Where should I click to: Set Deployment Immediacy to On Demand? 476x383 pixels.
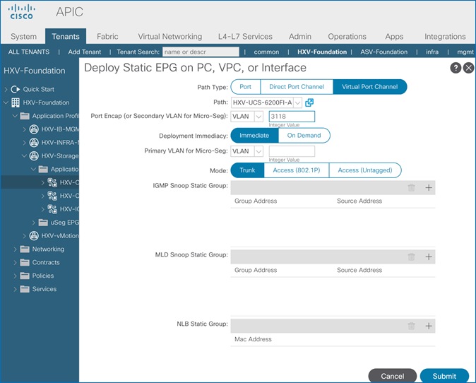(304, 136)
